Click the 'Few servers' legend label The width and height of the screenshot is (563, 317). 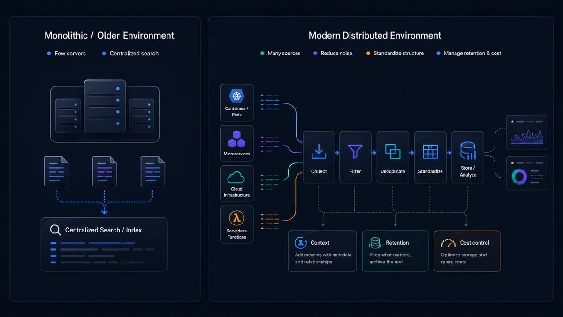[70, 54]
